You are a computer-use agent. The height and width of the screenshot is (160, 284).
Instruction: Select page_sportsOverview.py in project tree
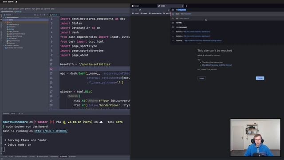[16, 34]
